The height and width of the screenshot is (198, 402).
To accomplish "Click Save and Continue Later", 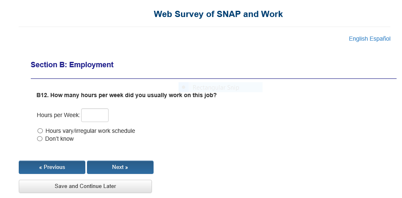I will [x=85, y=186].
